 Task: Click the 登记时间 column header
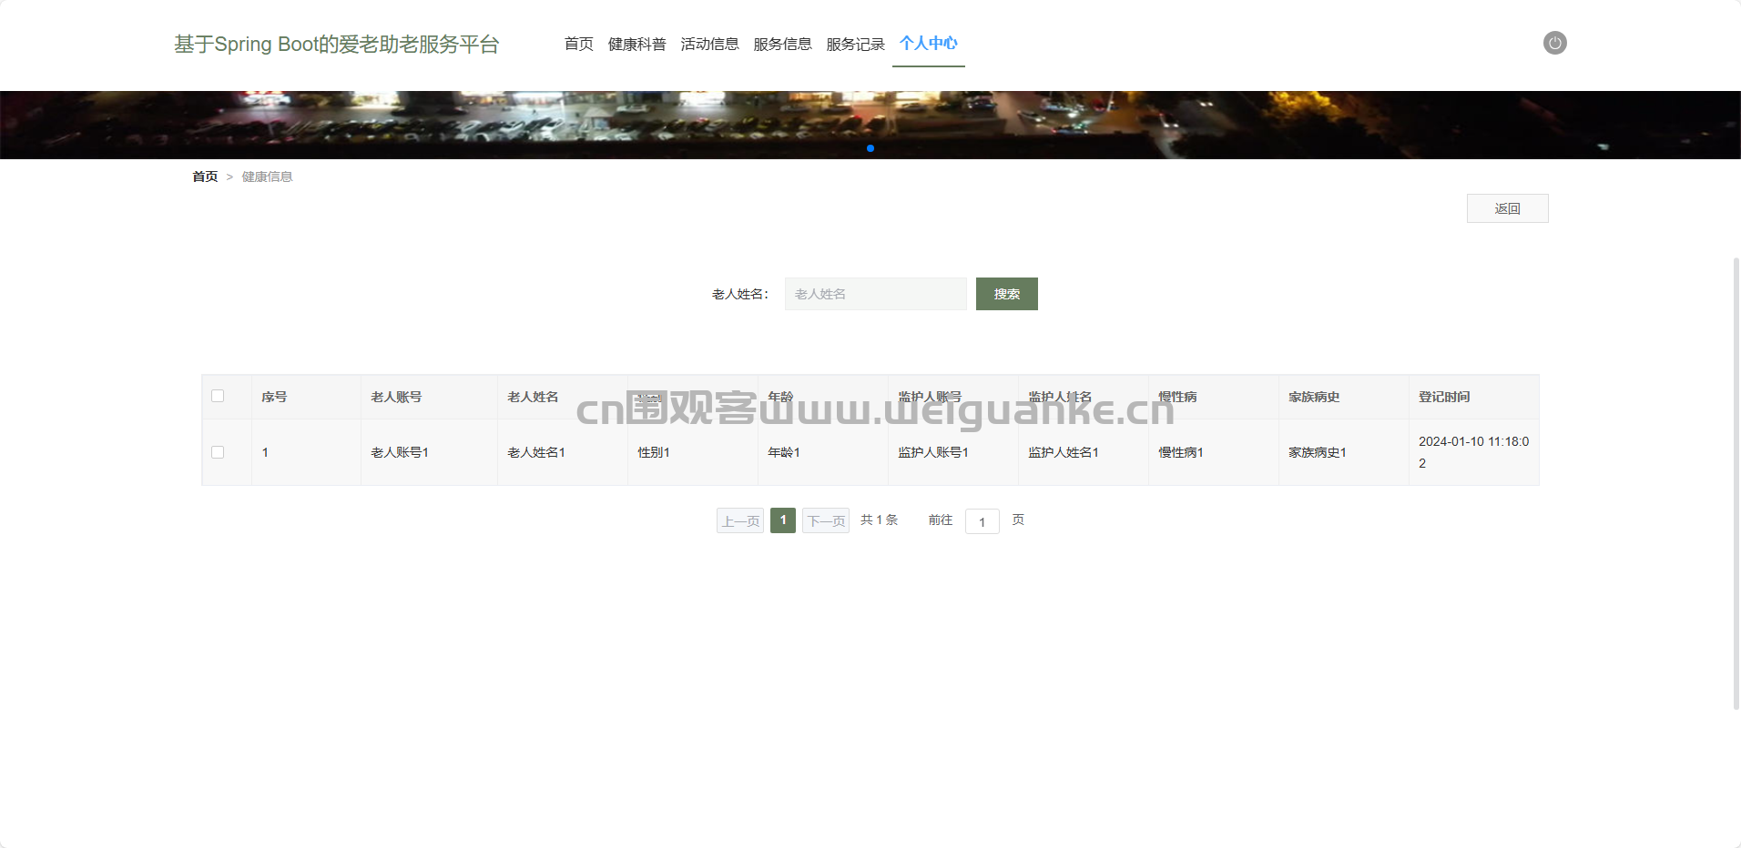1444,397
